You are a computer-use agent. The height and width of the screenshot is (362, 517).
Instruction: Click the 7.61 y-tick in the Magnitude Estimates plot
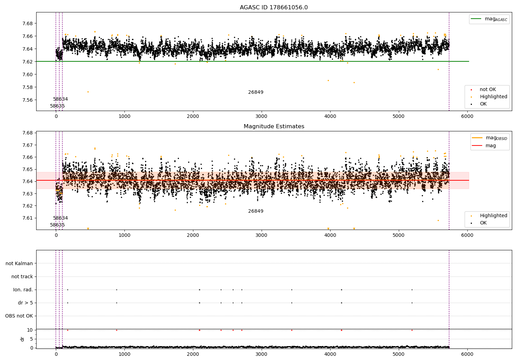27,218
